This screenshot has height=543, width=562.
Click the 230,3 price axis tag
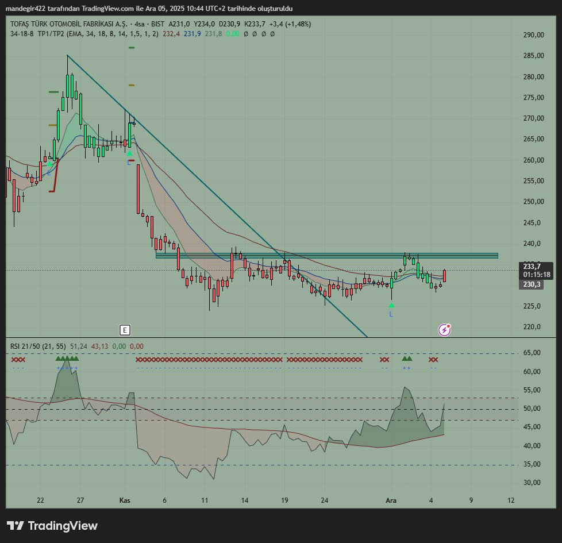pyautogui.click(x=532, y=284)
